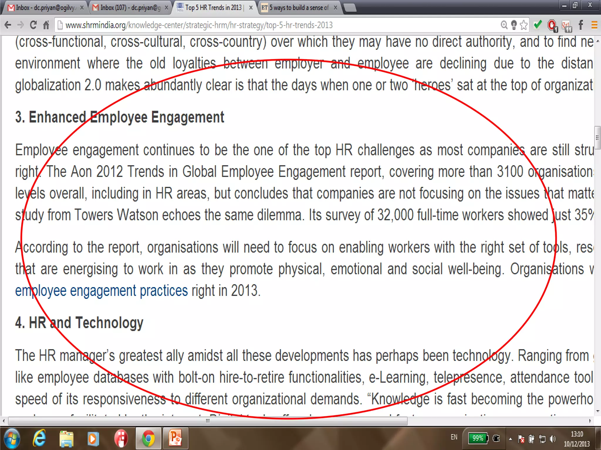Click the zoom magnifier in the address bar
Screen dimensions: 601x450
[x=504, y=25]
